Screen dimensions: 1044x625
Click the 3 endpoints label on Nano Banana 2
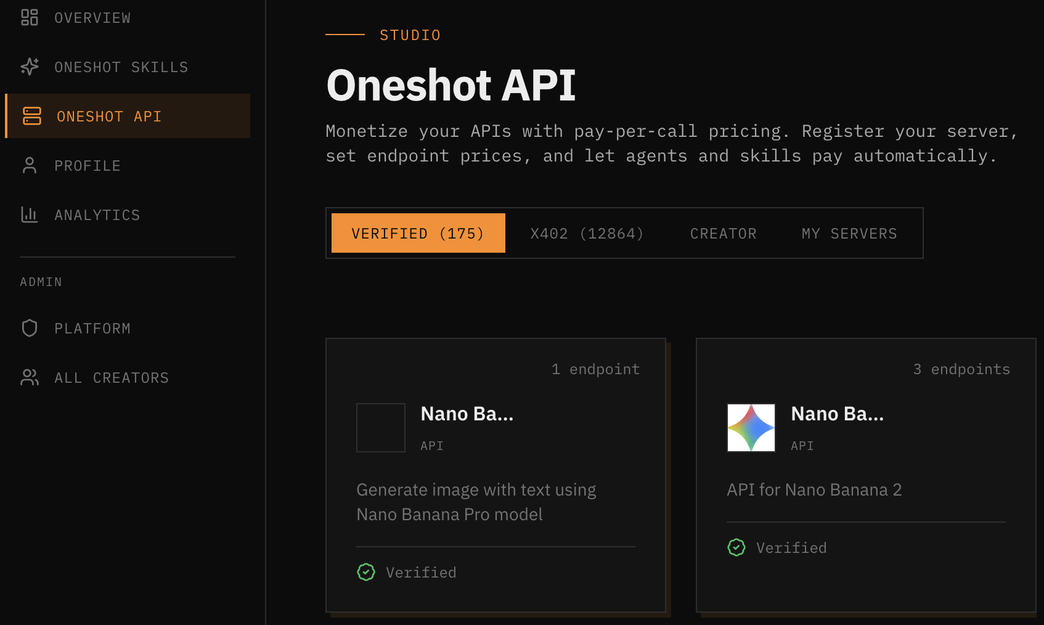pyautogui.click(x=961, y=369)
